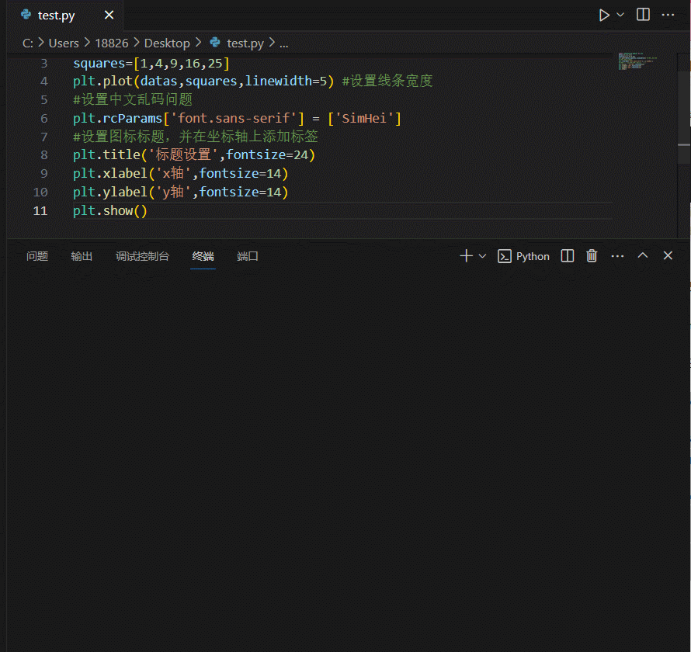Open run options dropdown beside play button

620,15
